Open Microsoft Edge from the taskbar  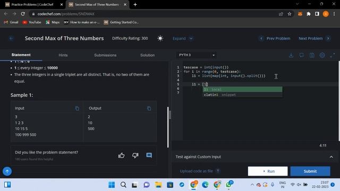pyautogui.click(x=205, y=185)
